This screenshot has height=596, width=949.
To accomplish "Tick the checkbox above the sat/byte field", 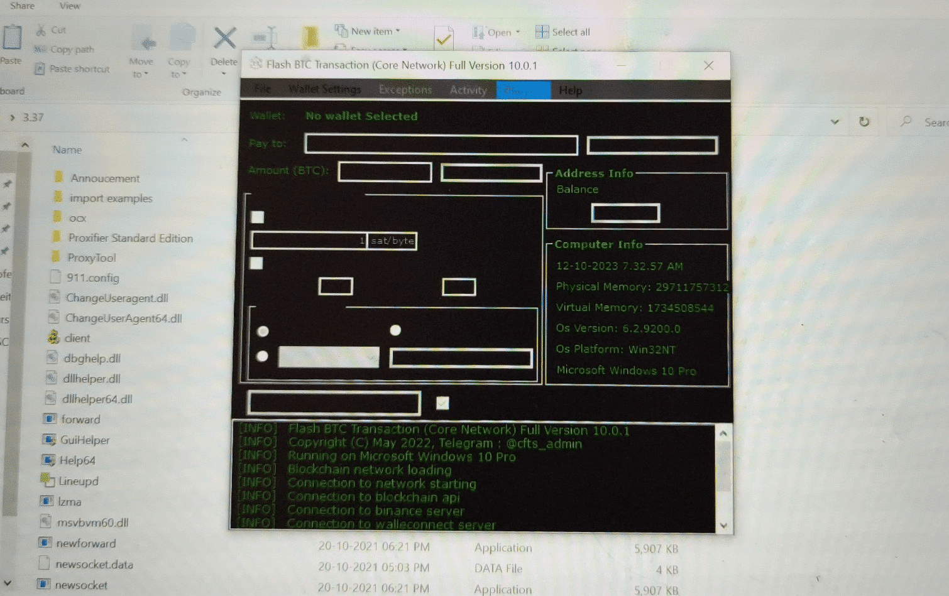I will click(x=257, y=217).
